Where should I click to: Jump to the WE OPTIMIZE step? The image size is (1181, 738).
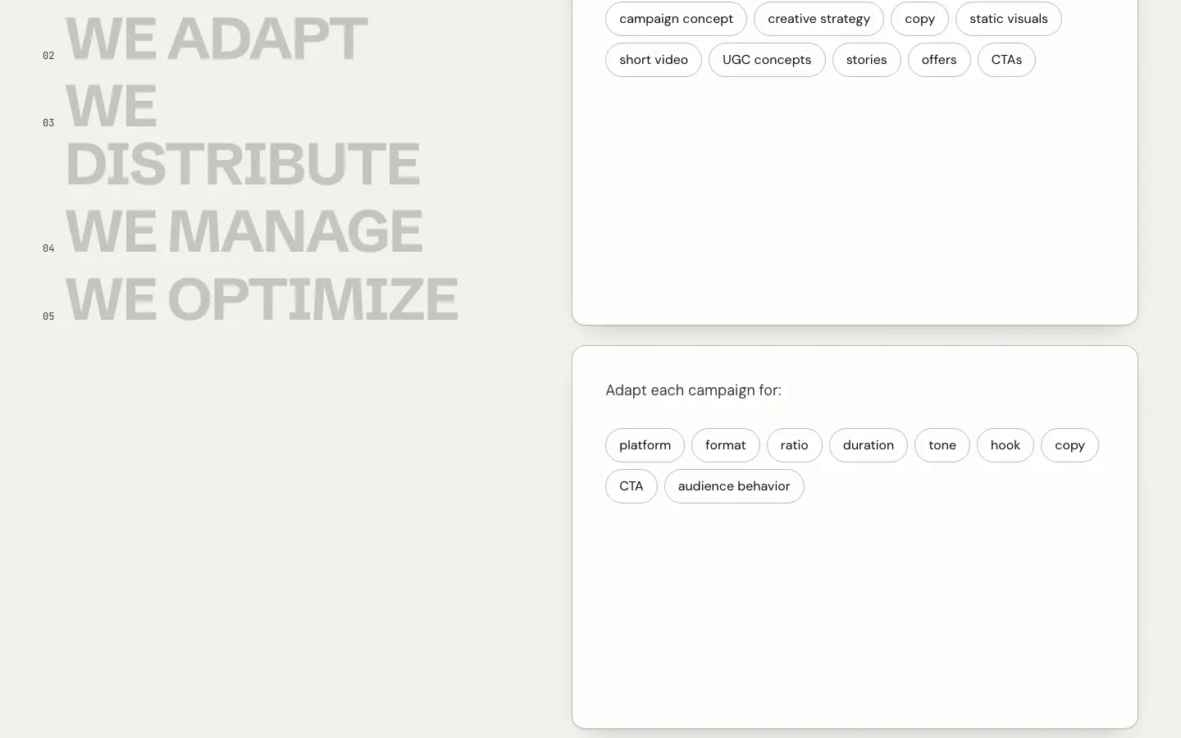(262, 298)
